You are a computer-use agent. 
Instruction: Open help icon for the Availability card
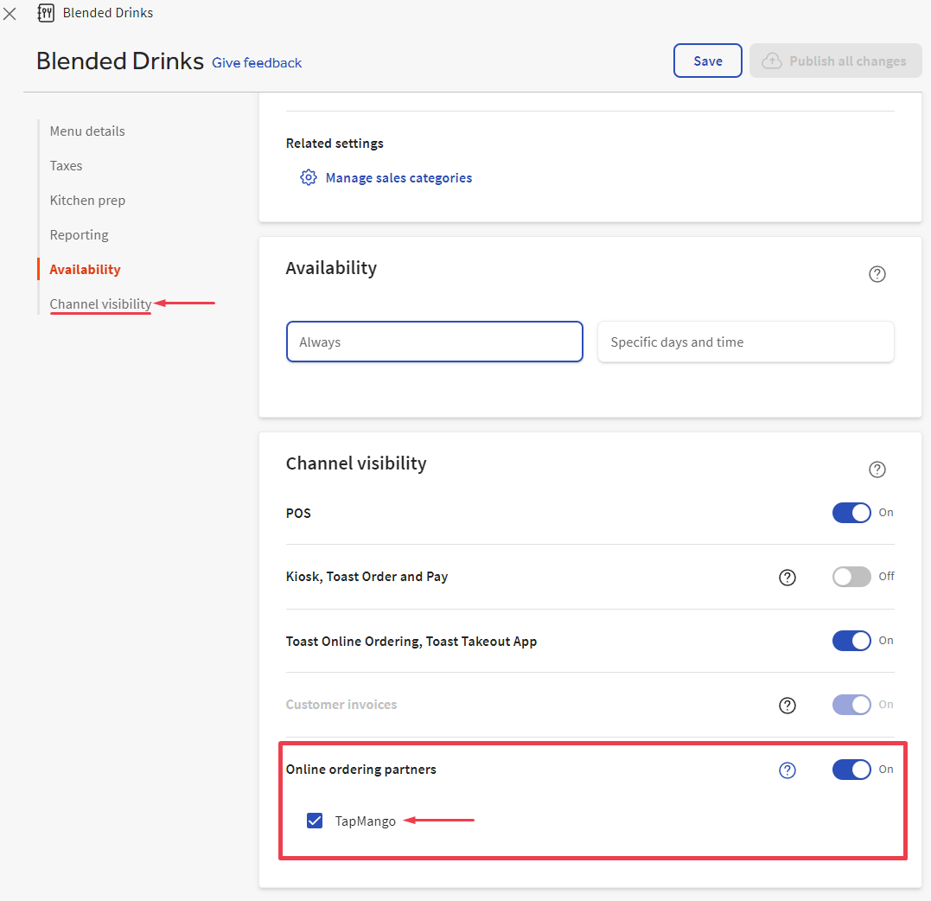click(877, 274)
